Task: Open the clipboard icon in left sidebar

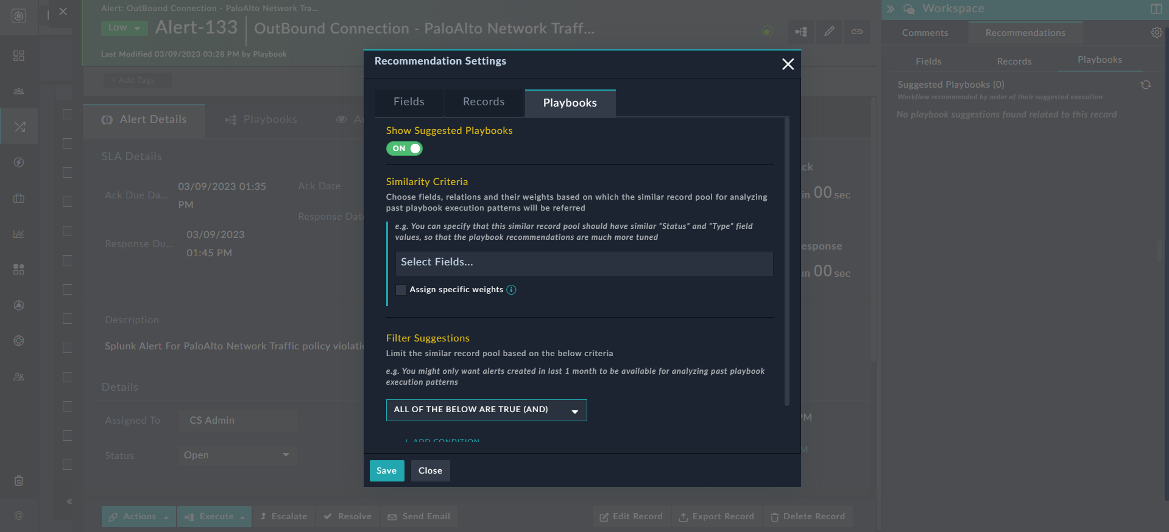Action: click(19, 481)
